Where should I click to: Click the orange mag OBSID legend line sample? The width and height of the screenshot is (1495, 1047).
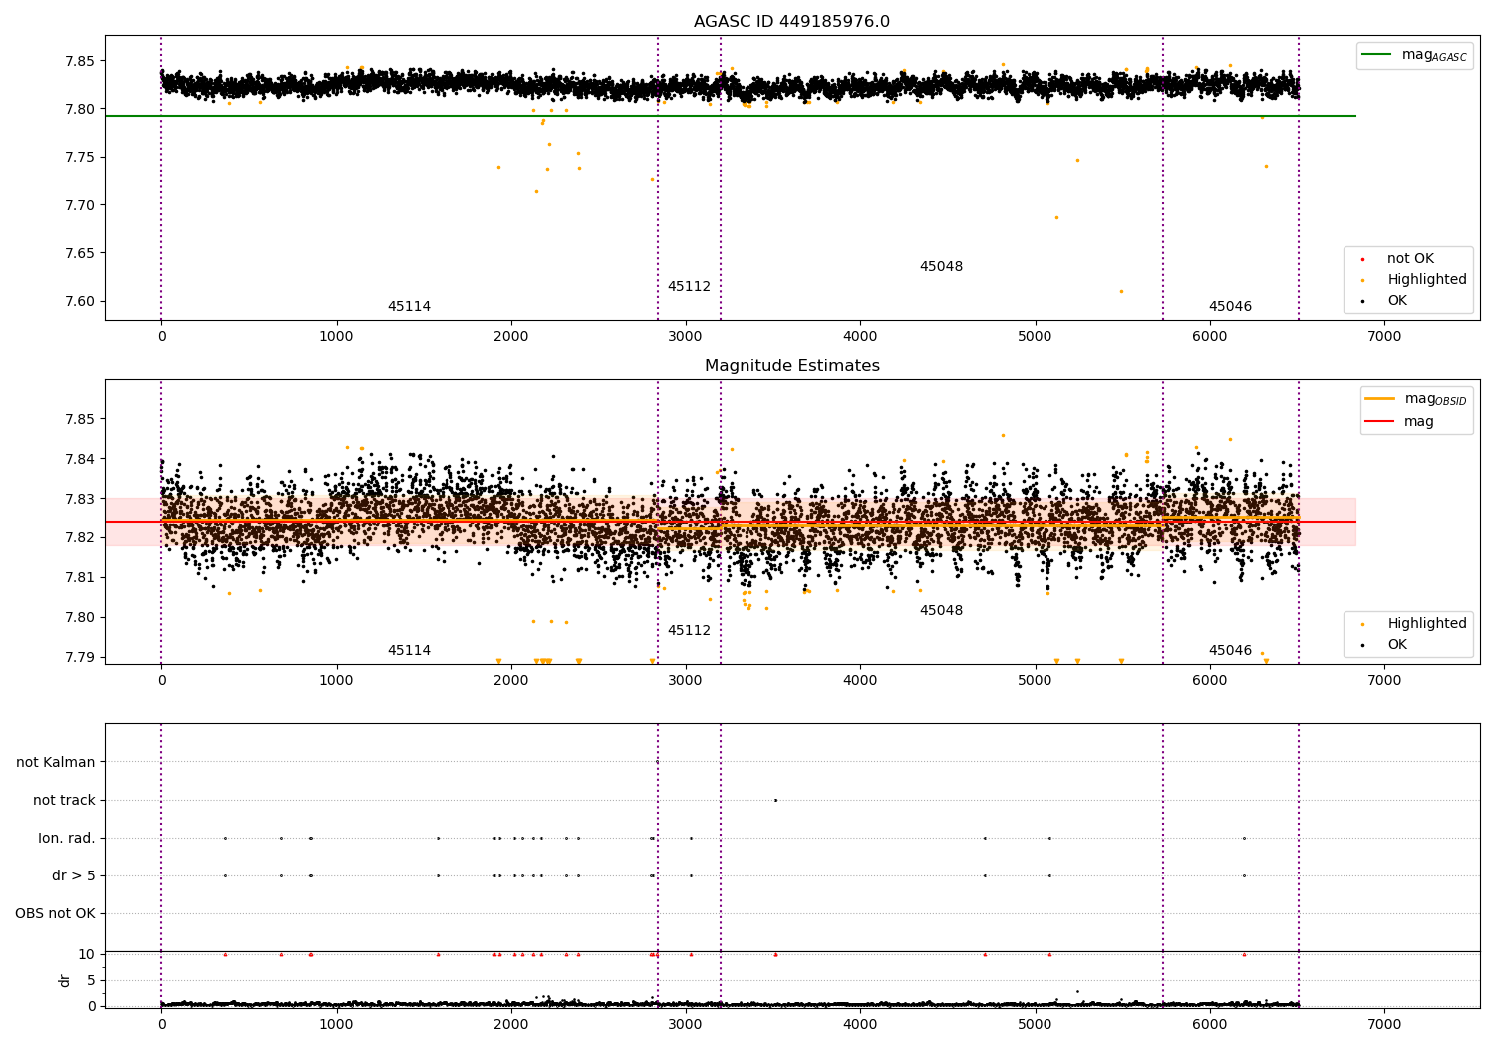1380,399
